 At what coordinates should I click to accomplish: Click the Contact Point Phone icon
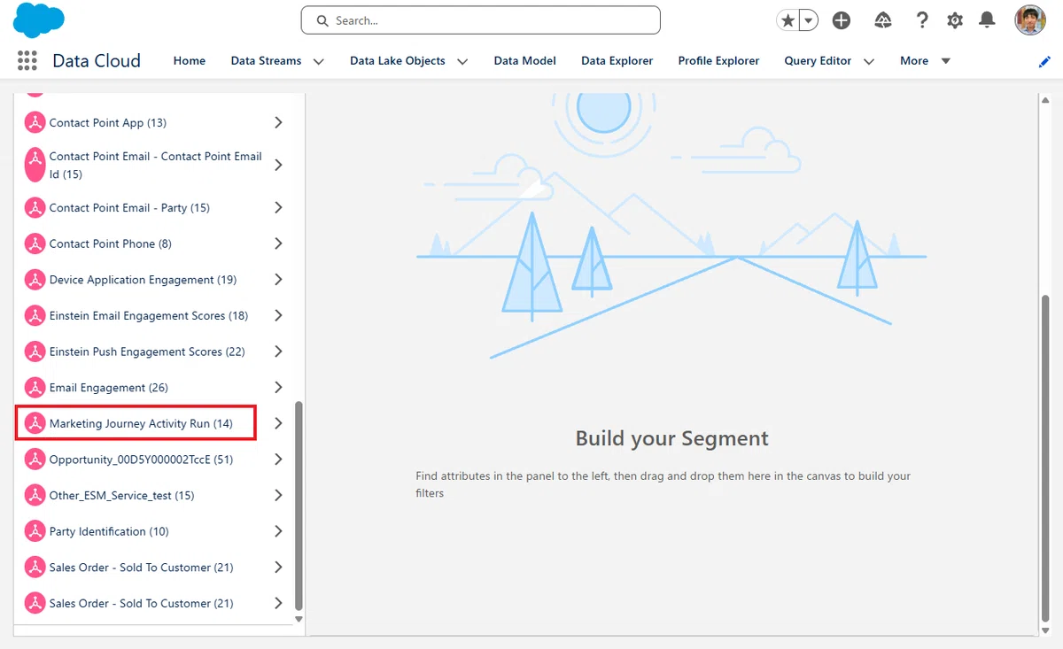pyautogui.click(x=35, y=243)
